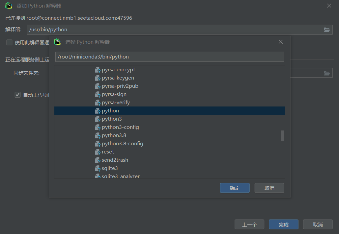Screen dimensions: 339x234
Task: Click the file icon beside pyrsa-keygen
Action: [98, 78]
